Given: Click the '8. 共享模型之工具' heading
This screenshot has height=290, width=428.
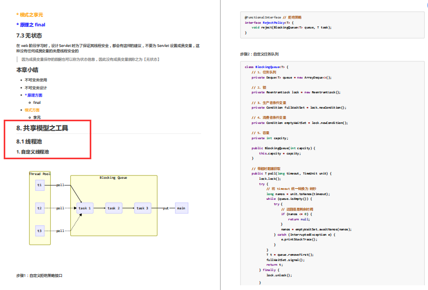Looking at the screenshot, I should click(x=42, y=128).
